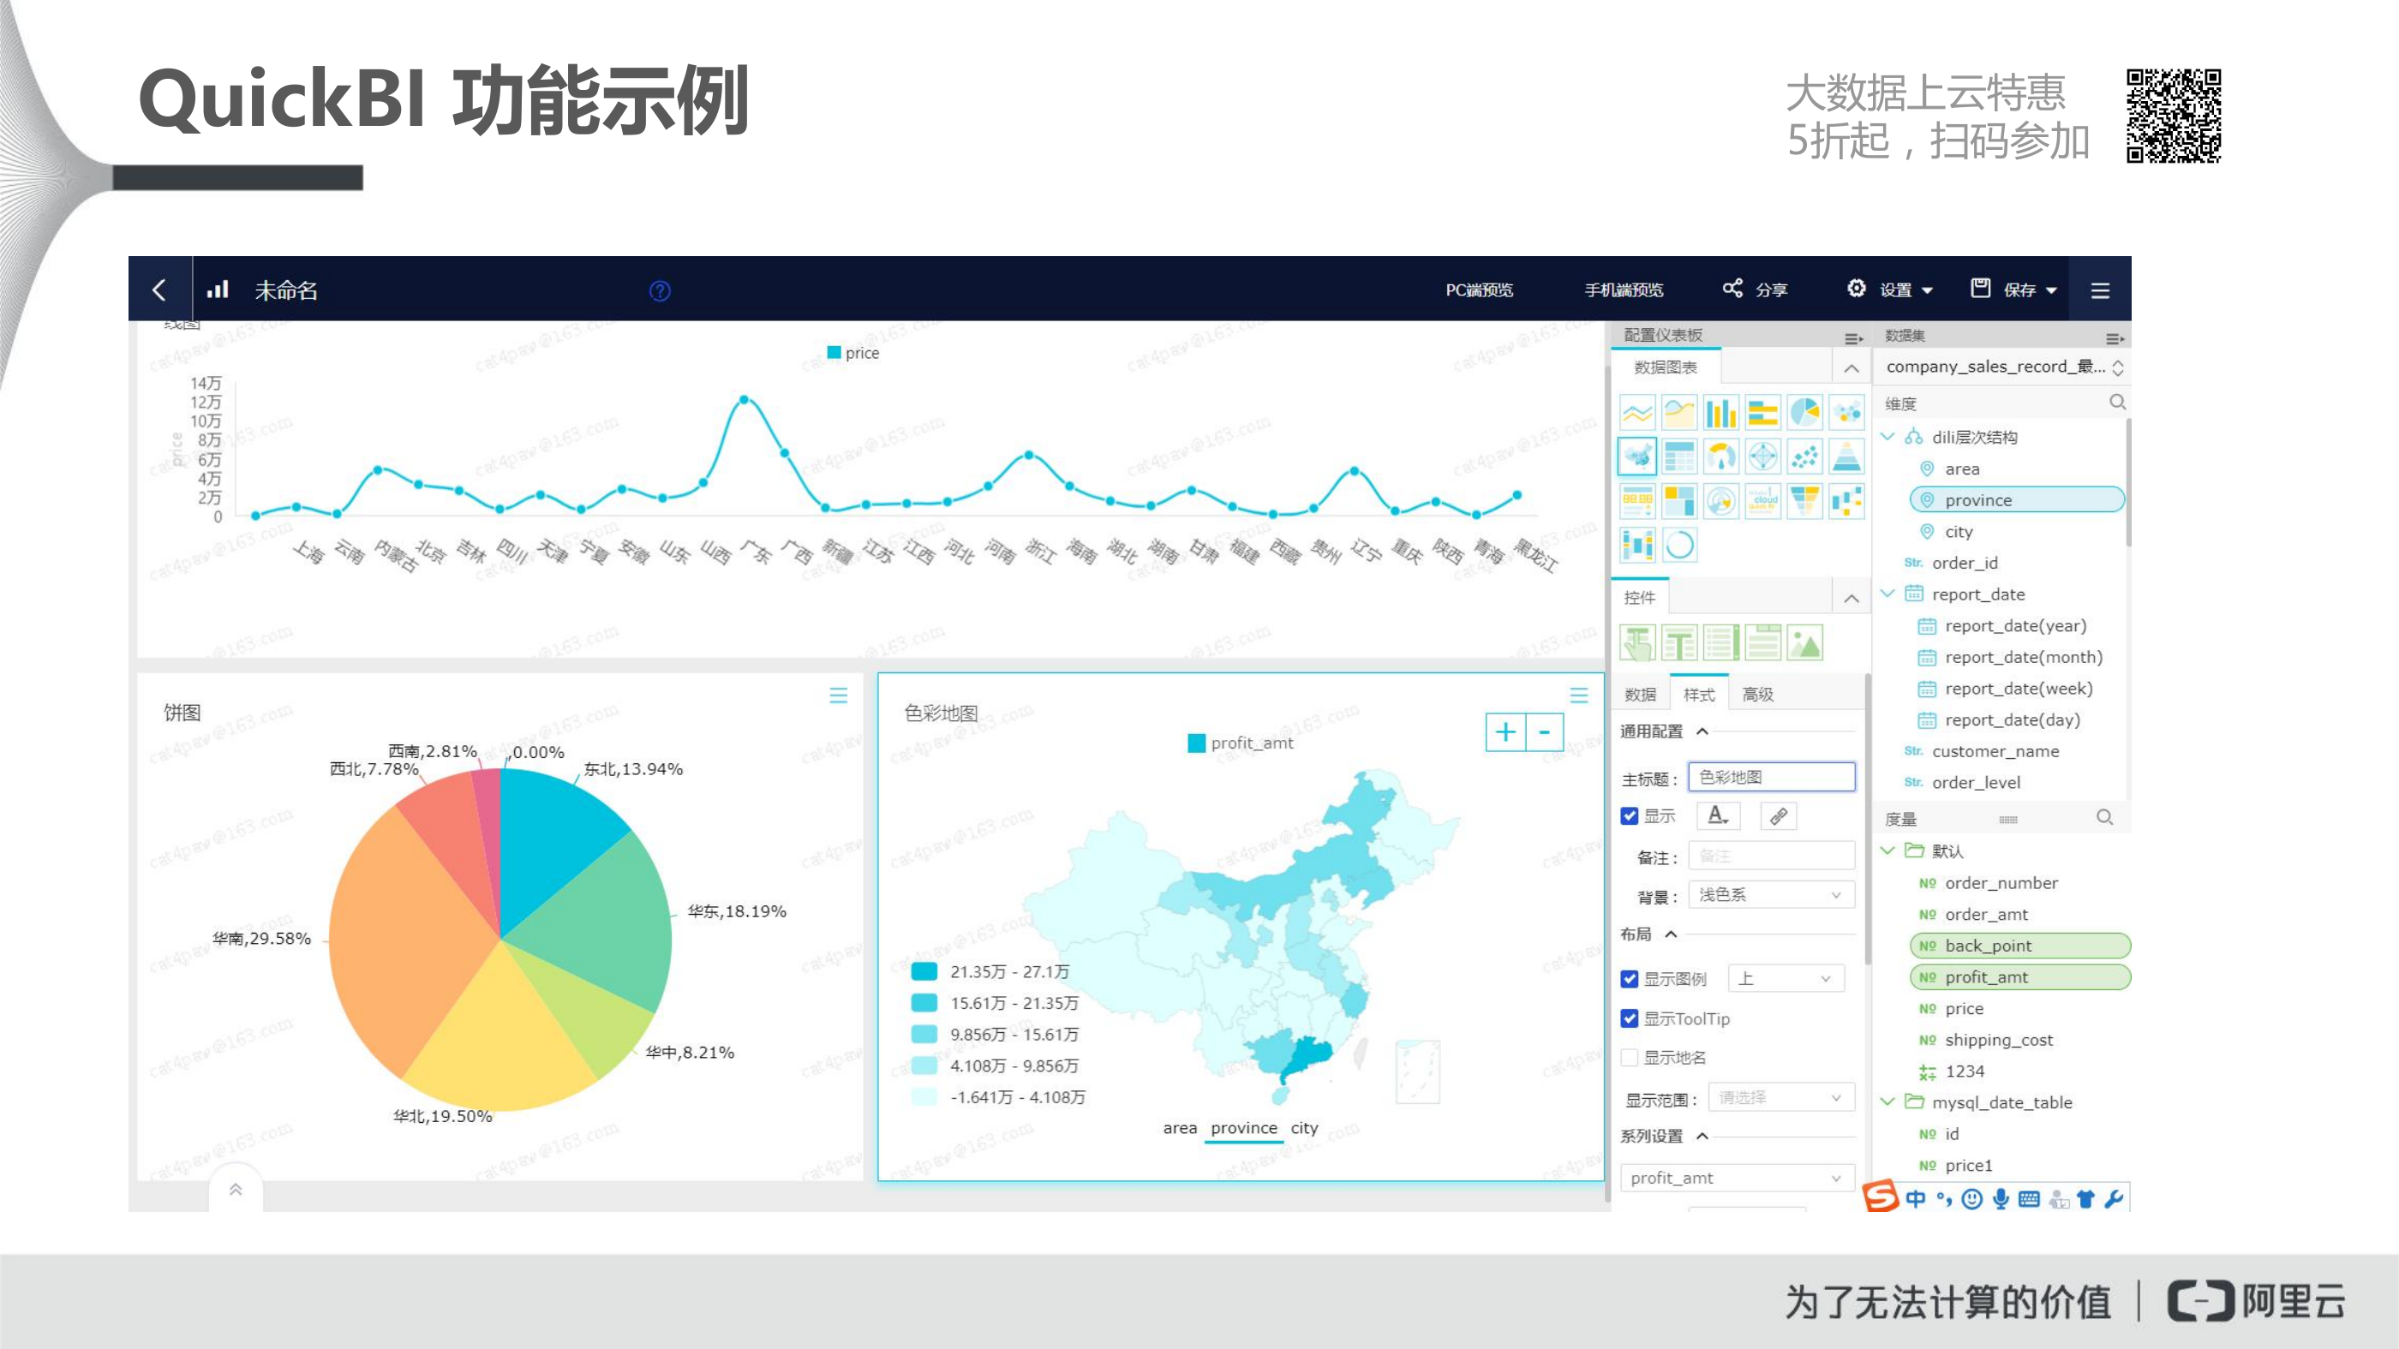Uncheck the 显示ToolTip checkbox
Image resolution: width=2399 pixels, height=1349 pixels.
click(1629, 1018)
